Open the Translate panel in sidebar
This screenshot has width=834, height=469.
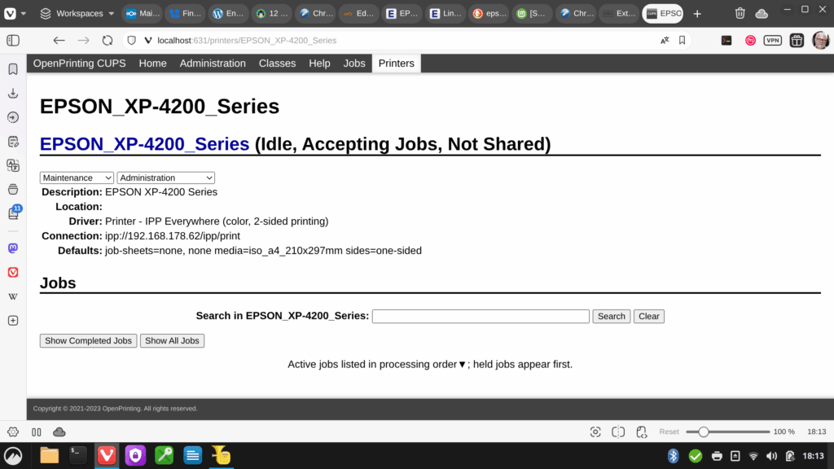click(x=13, y=165)
